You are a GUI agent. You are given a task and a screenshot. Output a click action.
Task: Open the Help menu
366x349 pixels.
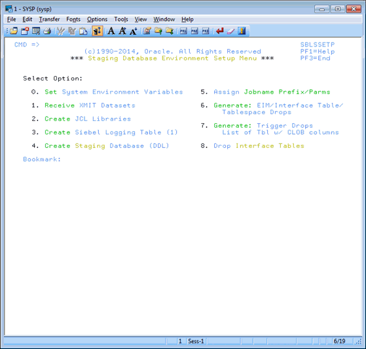187,20
